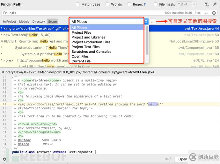Pin the Find in Path window
Image resolution: width=220 pixels, height=164 pixels.
(x=215, y=4)
